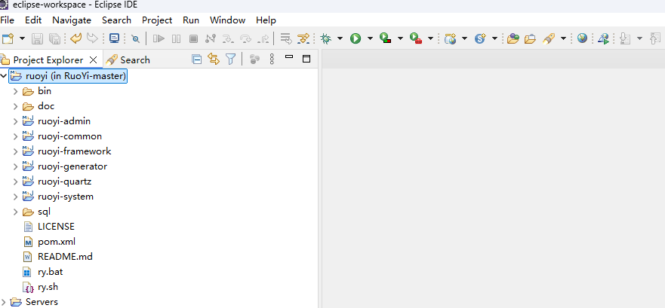Open the File menu

pyautogui.click(x=8, y=20)
